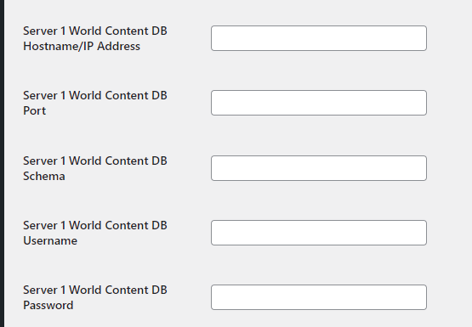Select the World Content DB Schema text box

tap(319, 168)
